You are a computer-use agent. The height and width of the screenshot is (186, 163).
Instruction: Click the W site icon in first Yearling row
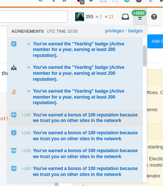pyautogui.click(x=14, y=44)
